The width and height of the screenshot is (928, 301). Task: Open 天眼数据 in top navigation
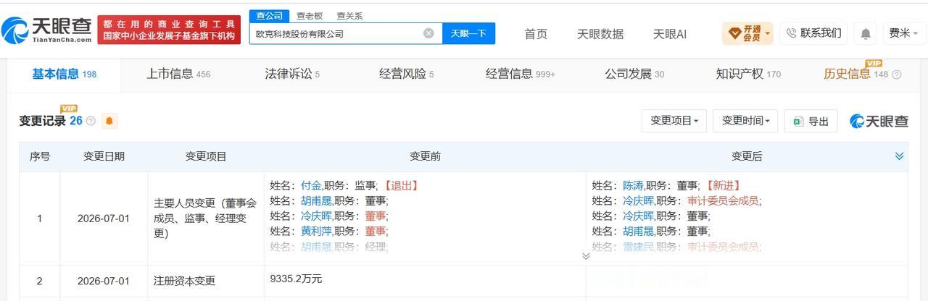pyautogui.click(x=600, y=34)
